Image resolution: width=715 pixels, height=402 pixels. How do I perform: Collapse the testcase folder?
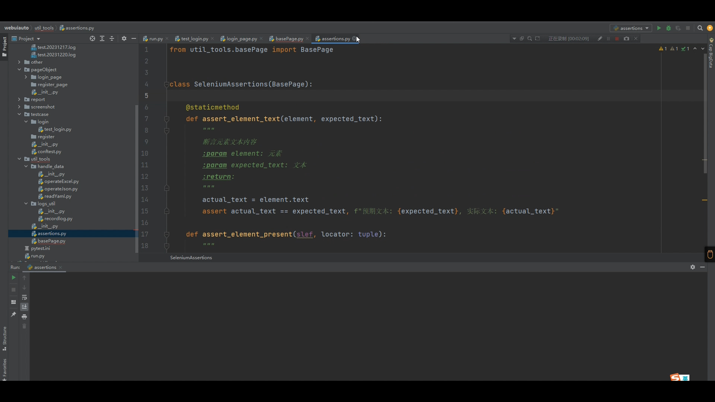pos(19,114)
